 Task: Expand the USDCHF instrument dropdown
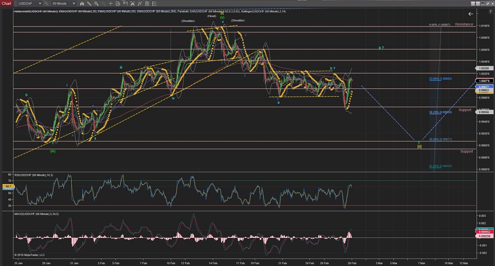40,3
